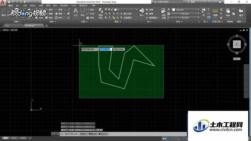Open the A360 ribbon tab
The height and width of the screenshot is (141, 251).
[x=74, y=6]
